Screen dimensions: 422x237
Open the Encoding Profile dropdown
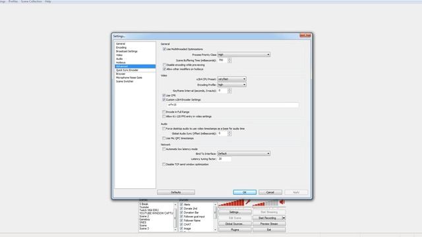pos(231,85)
